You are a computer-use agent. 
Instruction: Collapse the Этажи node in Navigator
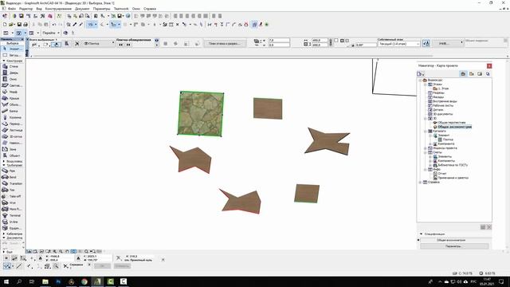tap(425, 85)
